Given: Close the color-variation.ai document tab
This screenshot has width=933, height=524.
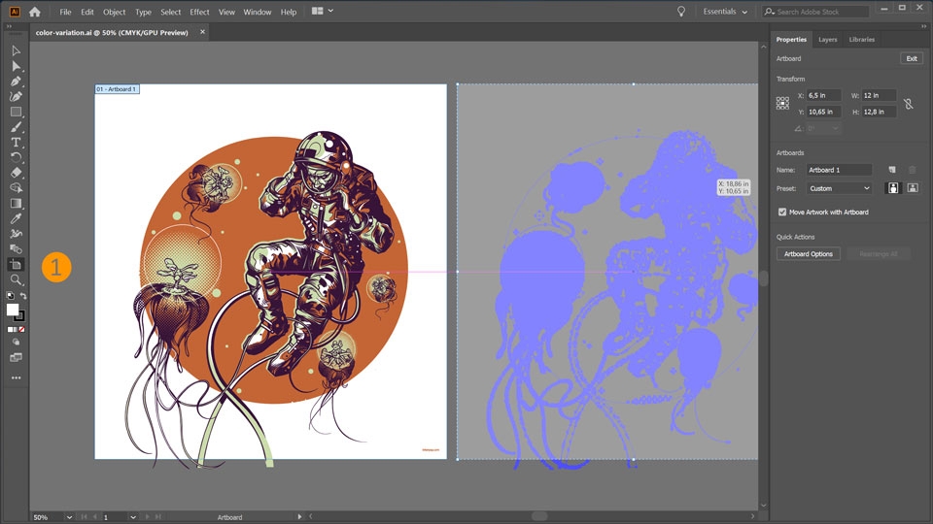Looking at the screenshot, I should coord(202,32).
